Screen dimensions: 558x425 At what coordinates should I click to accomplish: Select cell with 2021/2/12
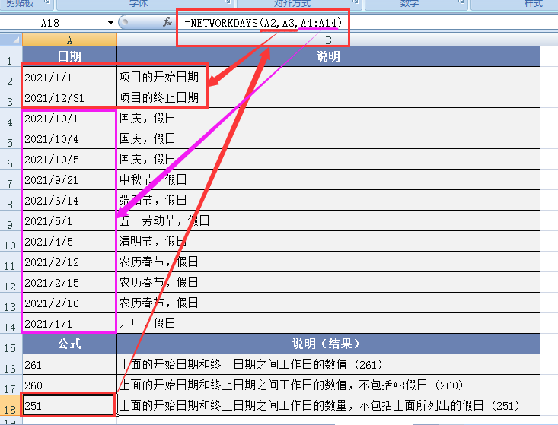point(70,262)
